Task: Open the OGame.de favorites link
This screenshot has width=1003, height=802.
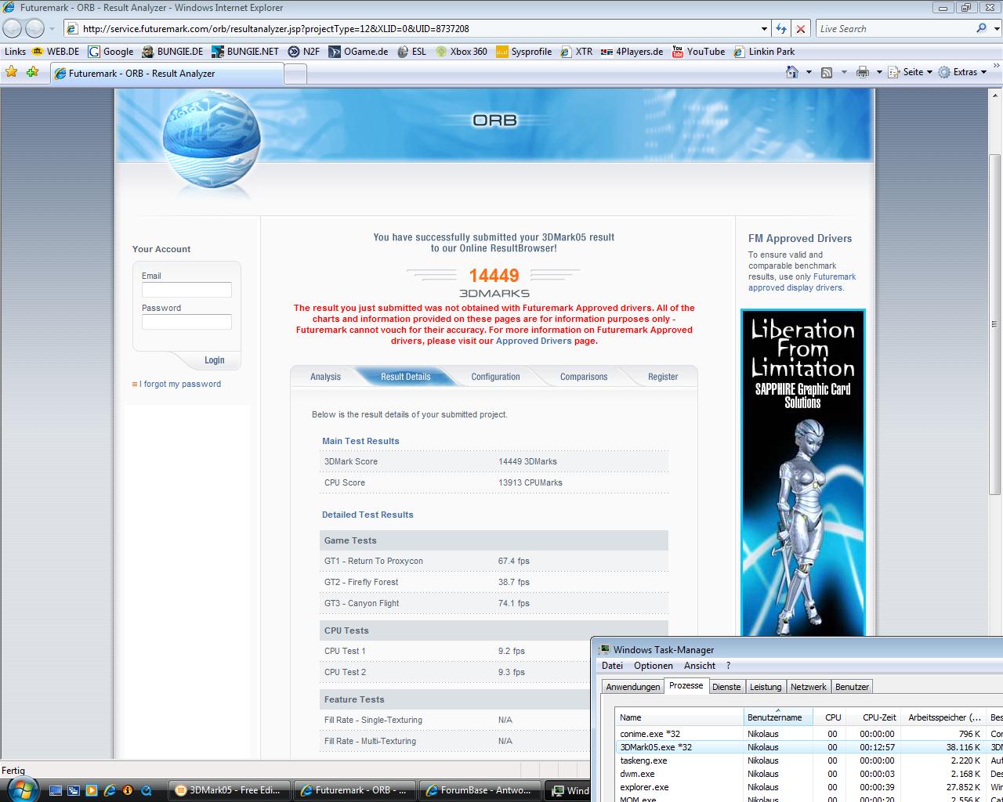Action: pos(359,52)
